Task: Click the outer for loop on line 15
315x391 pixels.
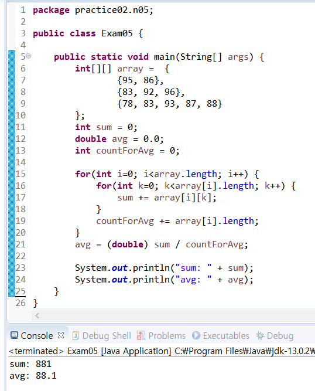Action: click(167, 174)
